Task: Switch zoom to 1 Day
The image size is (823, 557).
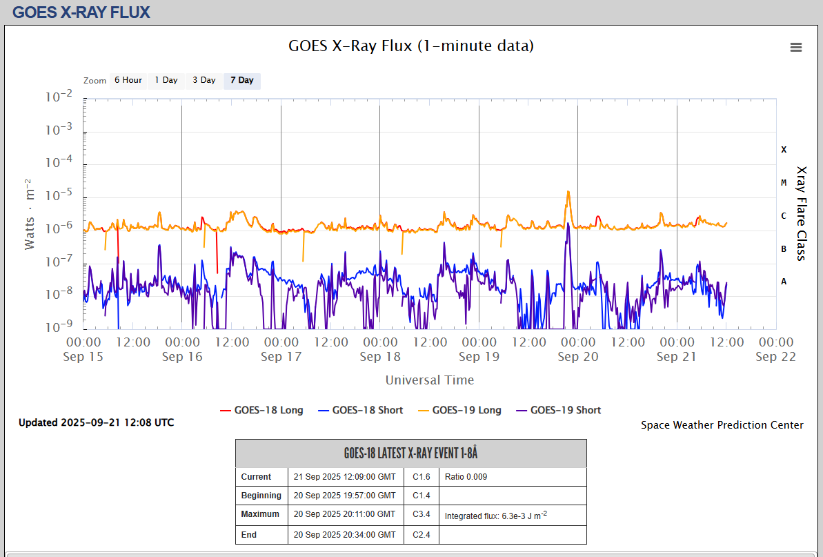Action: pyautogui.click(x=166, y=80)
